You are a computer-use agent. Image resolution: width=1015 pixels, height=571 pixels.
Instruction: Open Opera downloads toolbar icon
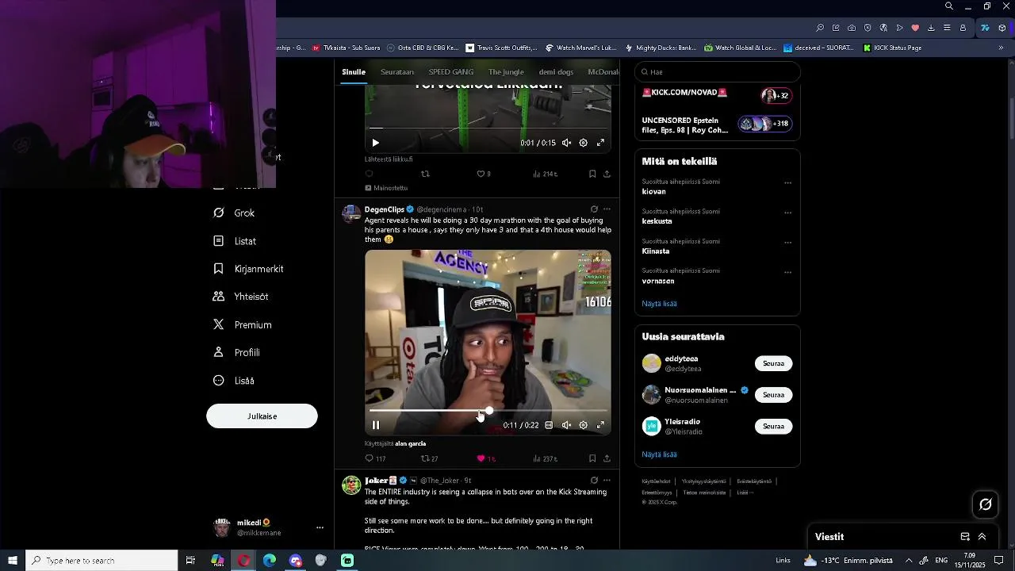931,28
